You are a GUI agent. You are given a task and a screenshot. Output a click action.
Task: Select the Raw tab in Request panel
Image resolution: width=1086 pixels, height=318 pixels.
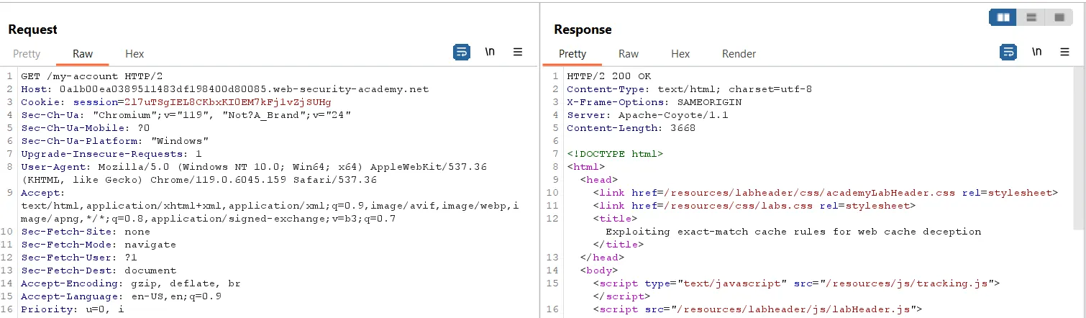(83, 54)
